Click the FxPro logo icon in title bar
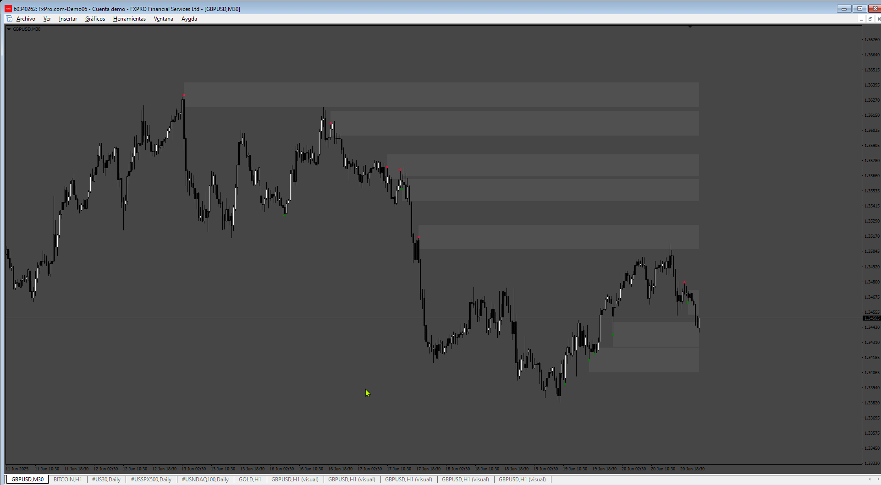 coord(8,9)
